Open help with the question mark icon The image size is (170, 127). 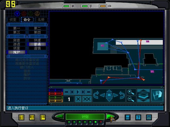point(138,117)
